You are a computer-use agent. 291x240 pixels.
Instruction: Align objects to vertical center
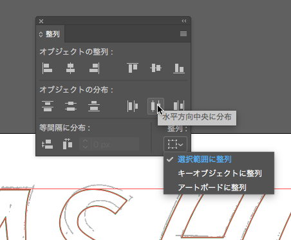pos(156,68)
